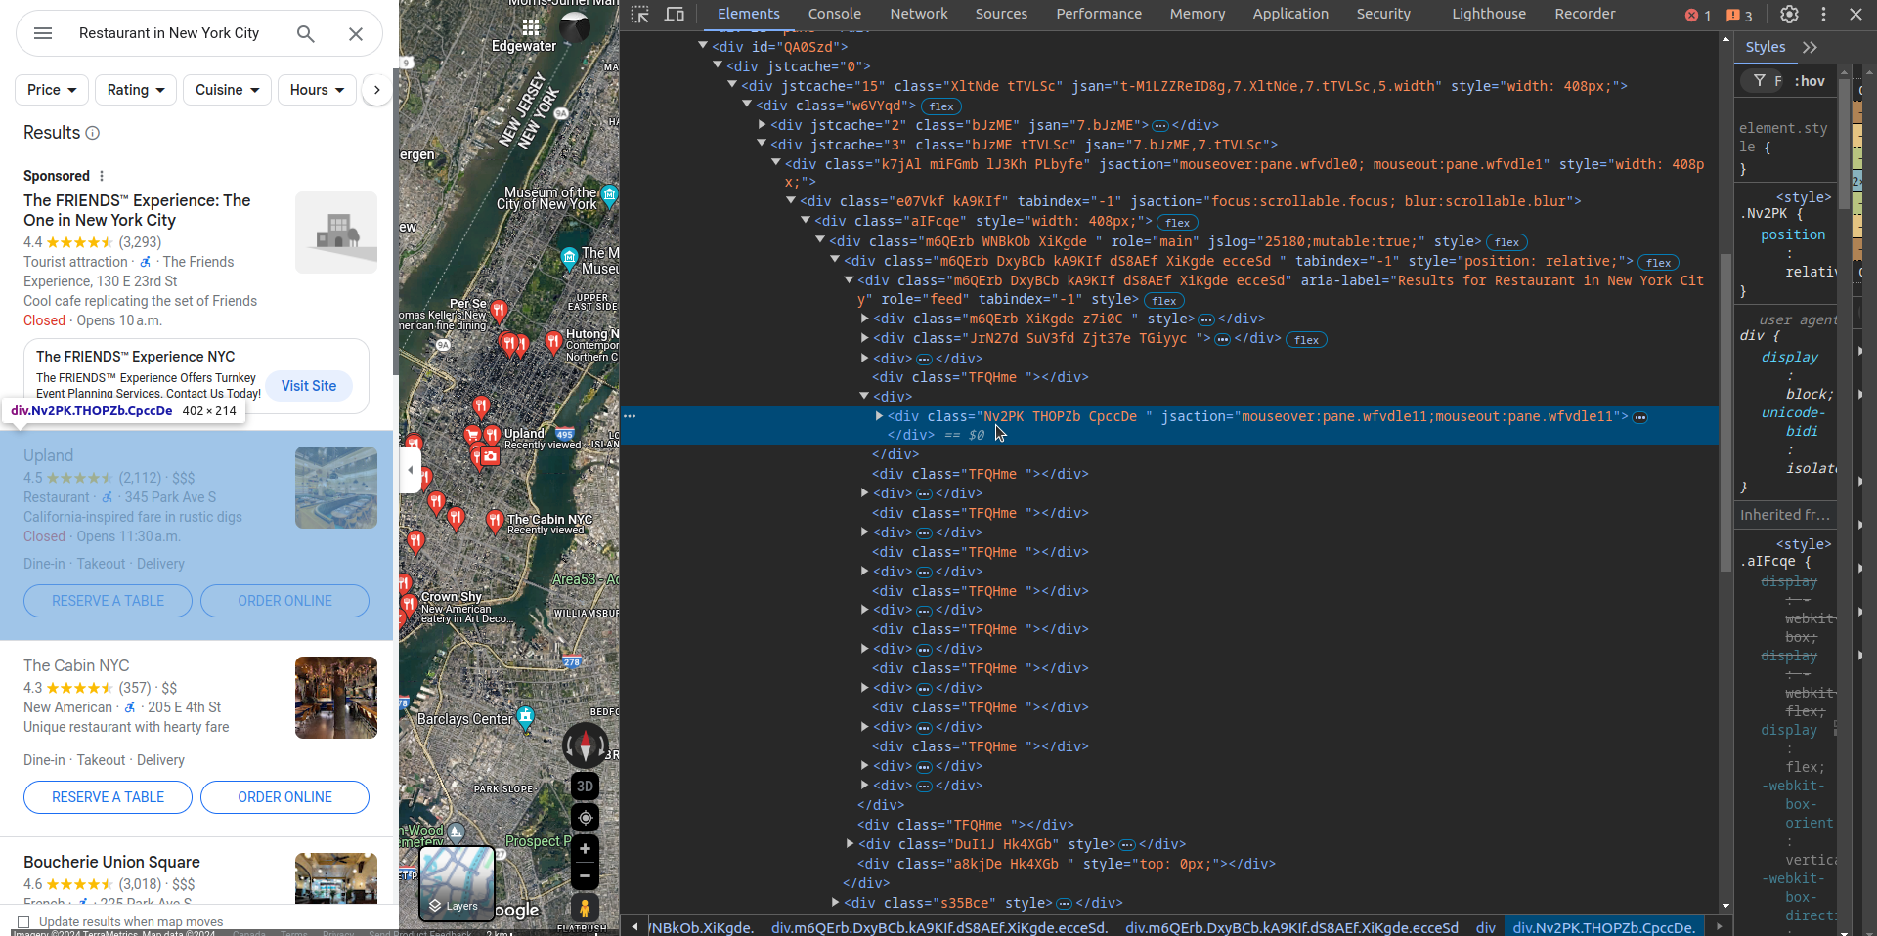This screenshot has height=936, width=1877.
Task: Click the ellipsis in the bJzME jstcache 2 row
Action: coord(1160,126)
